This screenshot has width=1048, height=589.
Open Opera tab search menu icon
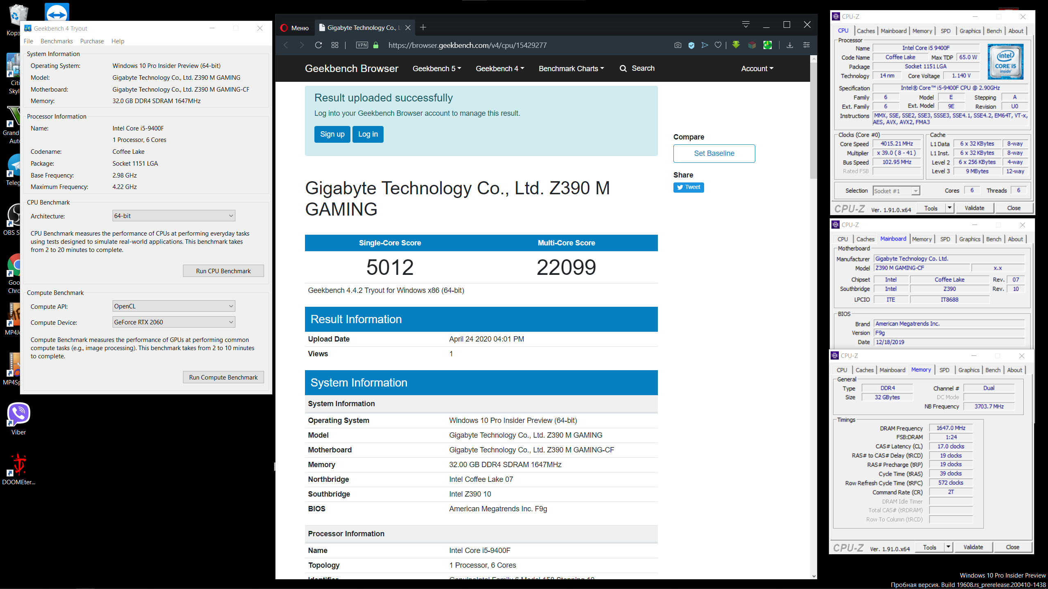click(746, 25)
